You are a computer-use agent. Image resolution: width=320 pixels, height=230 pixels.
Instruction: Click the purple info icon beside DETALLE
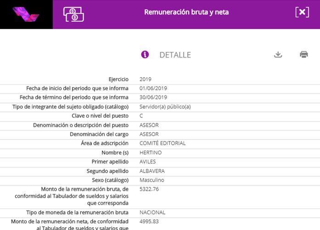[145, 55]
